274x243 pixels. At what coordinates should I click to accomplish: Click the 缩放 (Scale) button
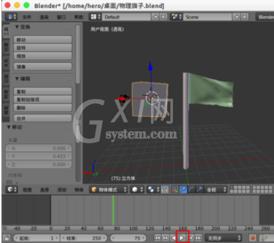pos(43,56)
